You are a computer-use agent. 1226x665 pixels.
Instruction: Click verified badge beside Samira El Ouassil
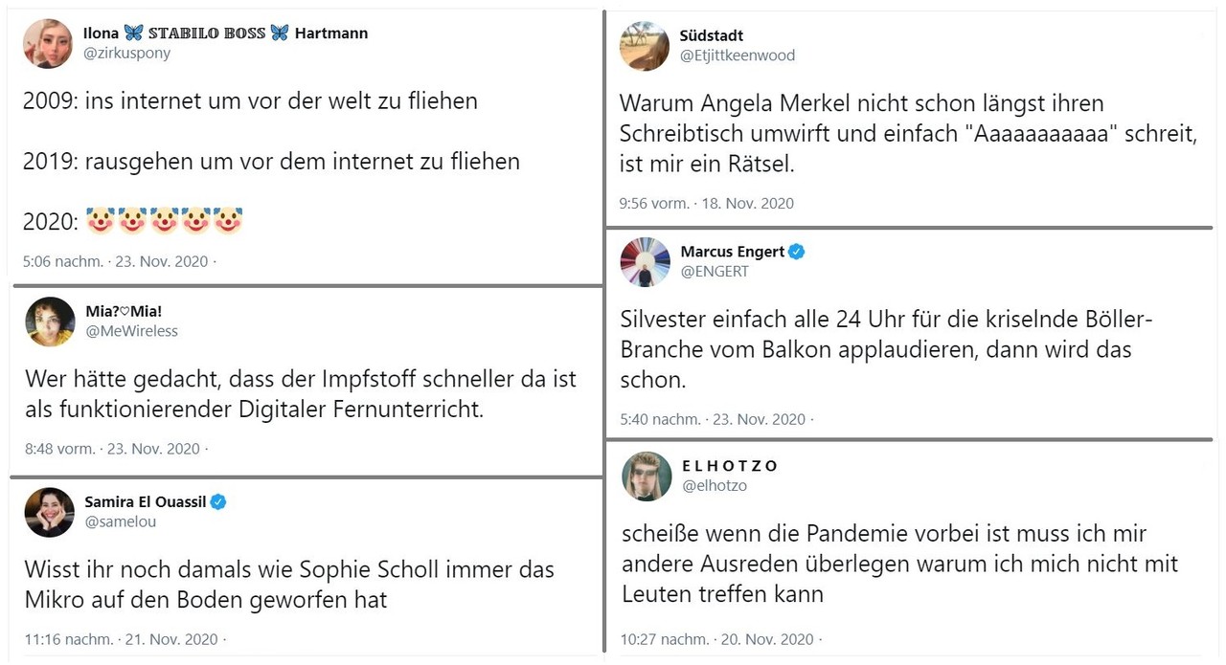click(x=218, y=501)
